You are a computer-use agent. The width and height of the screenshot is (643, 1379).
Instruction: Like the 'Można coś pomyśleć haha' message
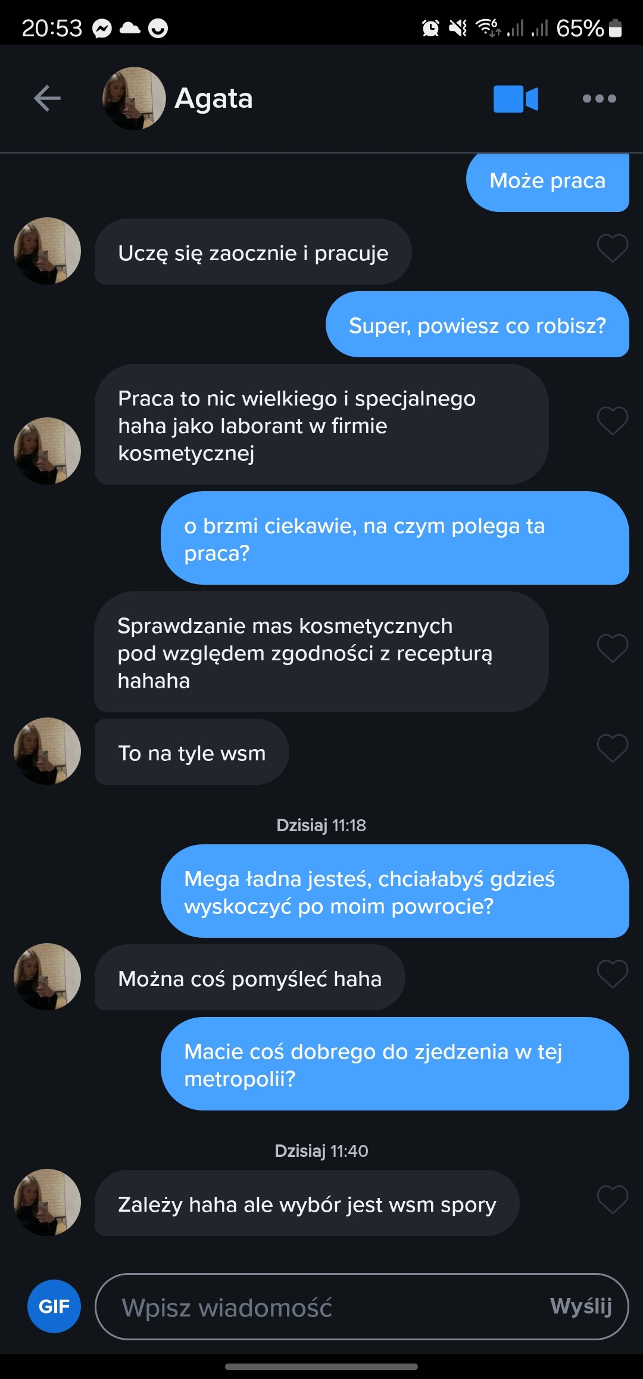(612, 974)
